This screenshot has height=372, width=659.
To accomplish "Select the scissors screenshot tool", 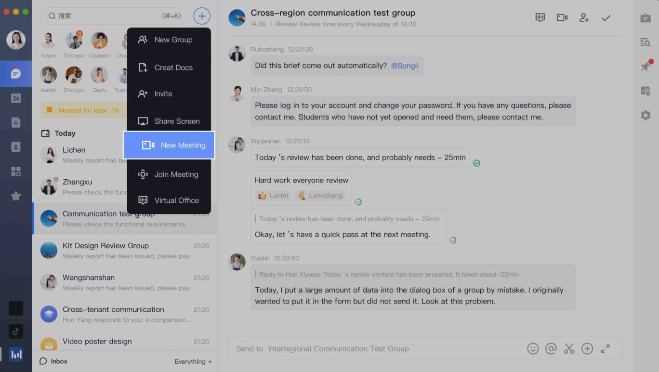I will pos(569,349).
